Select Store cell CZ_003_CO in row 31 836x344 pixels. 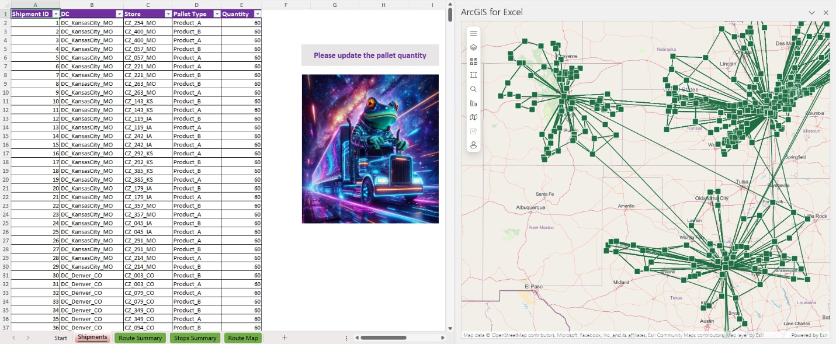pyautogui.click(x=148, y=275)
